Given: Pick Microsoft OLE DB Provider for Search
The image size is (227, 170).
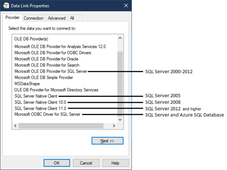Looking at the screenshot, I should (47, 65).
